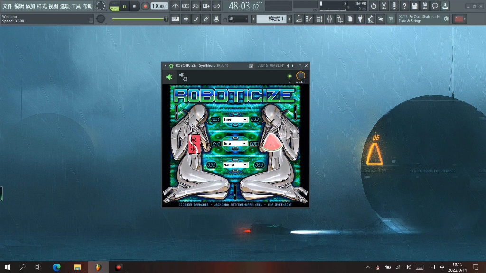
Task: Toggle the green plug wrapper icon
Action: point(169,77)
